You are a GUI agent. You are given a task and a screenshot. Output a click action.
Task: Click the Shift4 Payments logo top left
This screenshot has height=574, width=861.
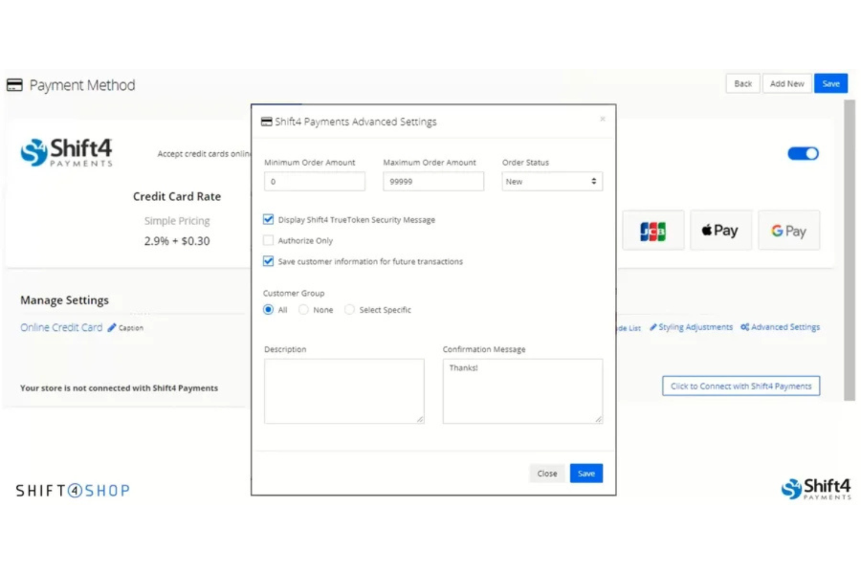point(66,152)
